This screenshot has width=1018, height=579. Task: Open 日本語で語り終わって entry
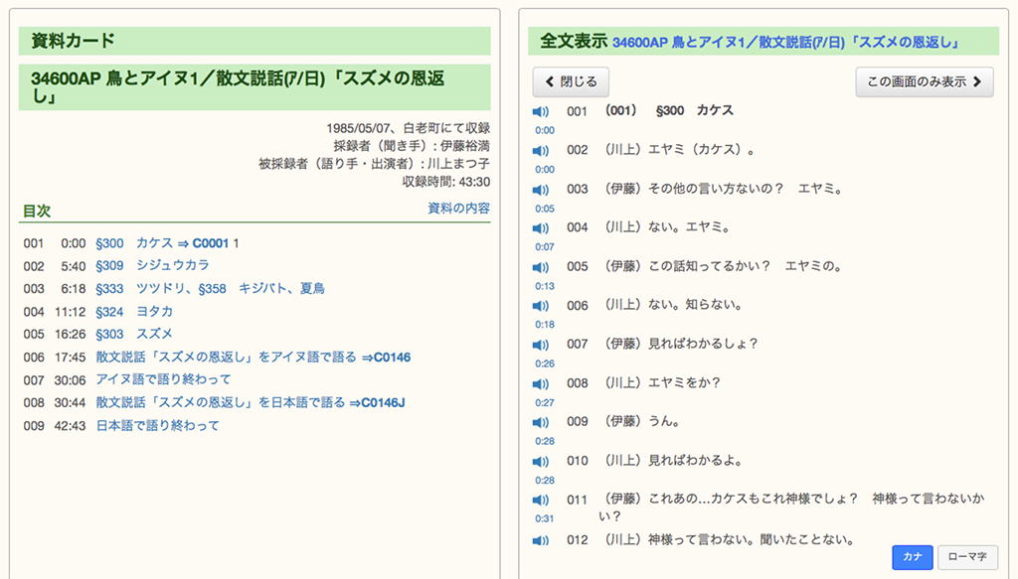(x=157, y=425)
